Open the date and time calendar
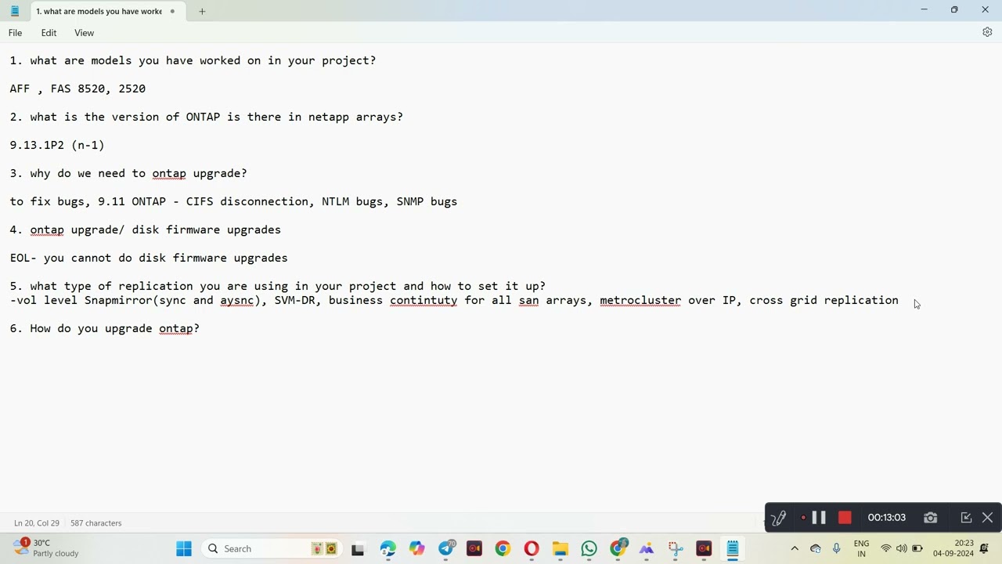Image resolution: width=1002 pixels, height=564 pixels. pyautogui.click(x=953, y=548)
